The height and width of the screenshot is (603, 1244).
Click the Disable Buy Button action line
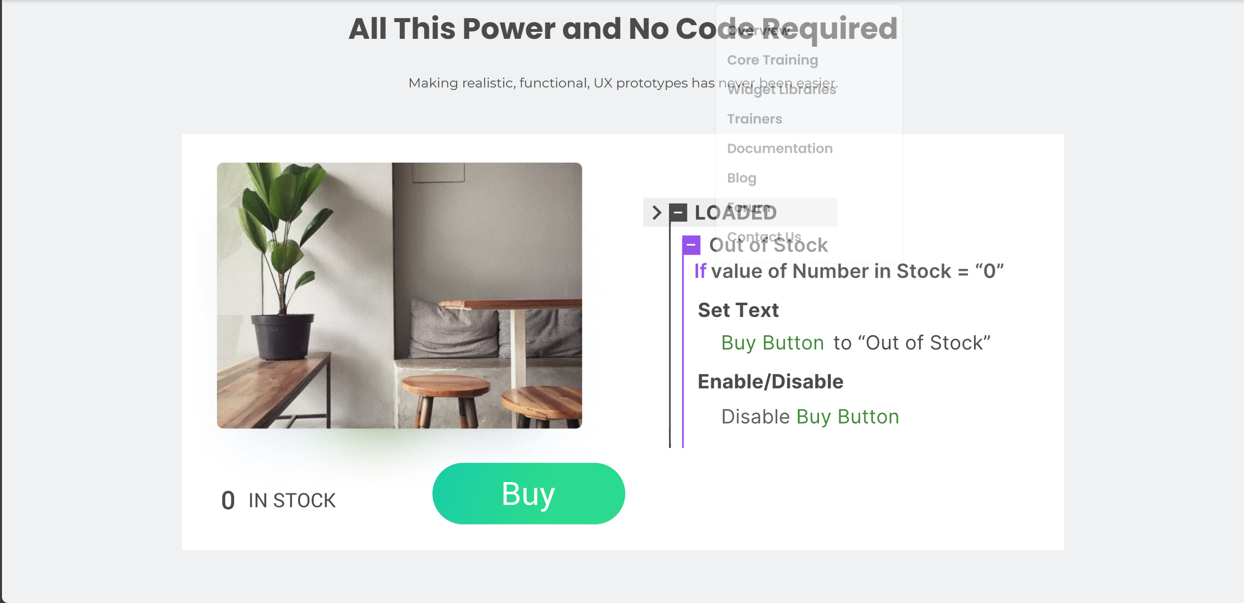(x=810, y=417)
